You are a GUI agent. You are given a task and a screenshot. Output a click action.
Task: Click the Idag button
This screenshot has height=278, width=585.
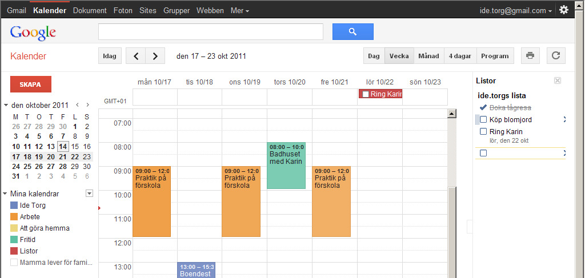[x=109, y=56]
